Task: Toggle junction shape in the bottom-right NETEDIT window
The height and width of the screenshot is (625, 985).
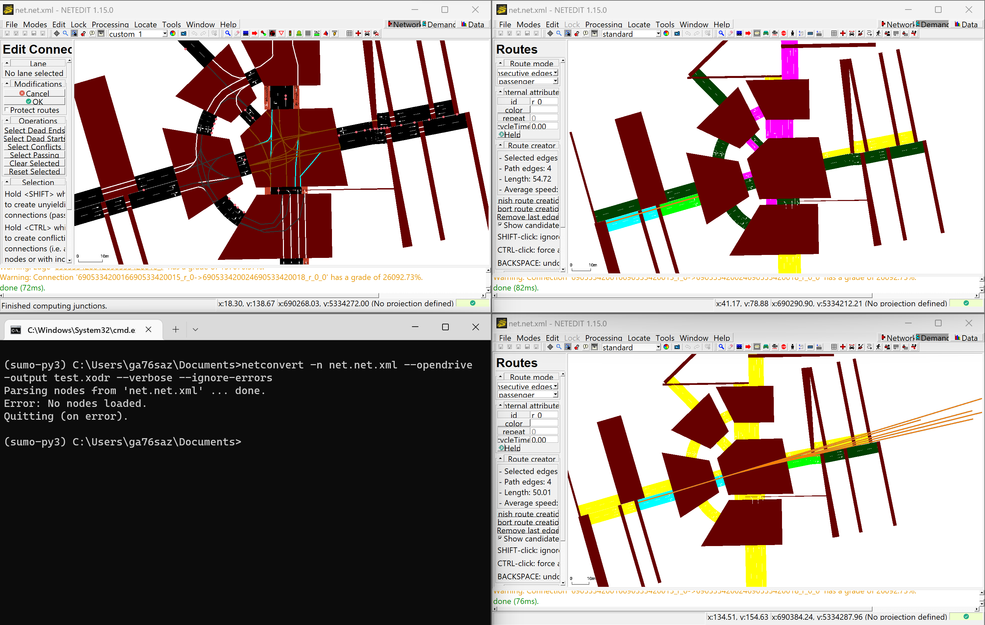Action: [x=843, y=347]
